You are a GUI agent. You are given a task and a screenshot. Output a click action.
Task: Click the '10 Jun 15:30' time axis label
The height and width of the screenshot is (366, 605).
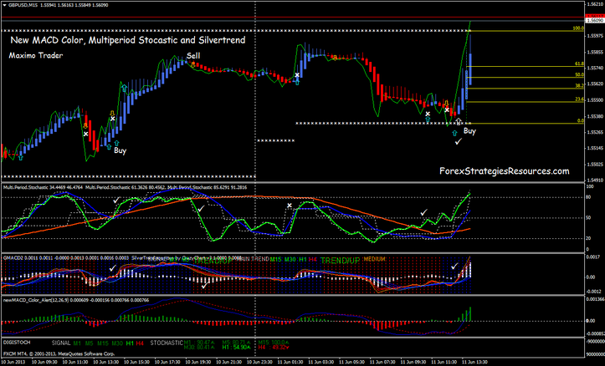(x=136, y=362)
